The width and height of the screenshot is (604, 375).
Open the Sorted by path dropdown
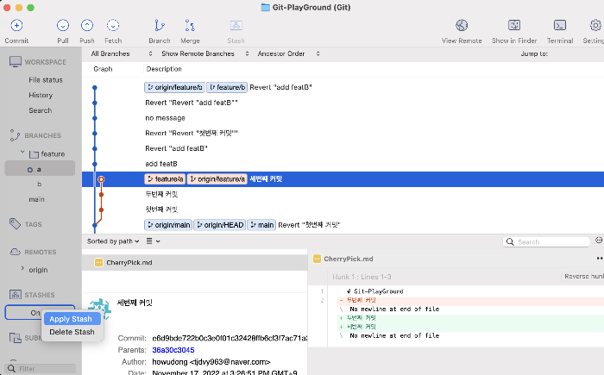[x=113, y=241]
